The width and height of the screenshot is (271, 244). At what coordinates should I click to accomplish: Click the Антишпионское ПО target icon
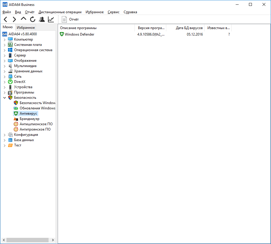pyautogui.click(x=16, y=124)
